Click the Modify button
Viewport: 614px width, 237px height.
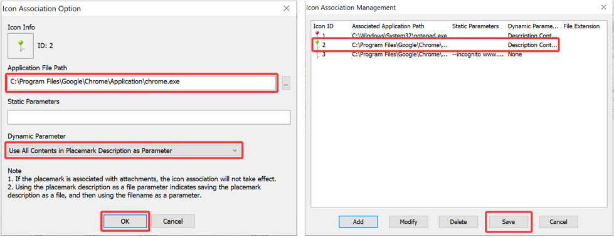[408, 222]
